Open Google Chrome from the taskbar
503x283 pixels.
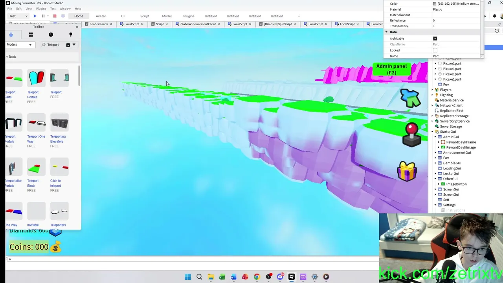point(257,277)
